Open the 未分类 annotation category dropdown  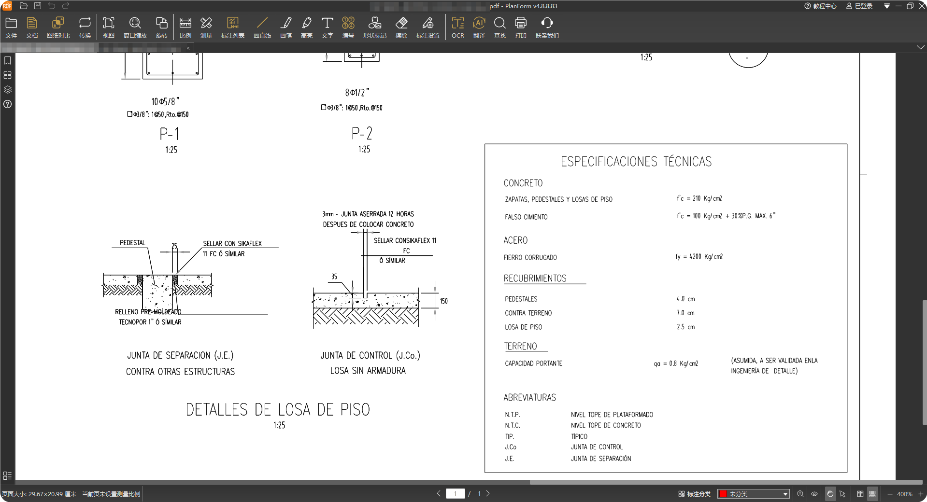coord(754,494)
